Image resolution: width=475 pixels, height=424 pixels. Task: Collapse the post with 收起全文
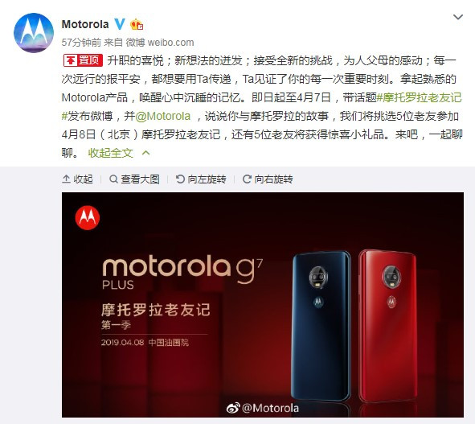(111, 153)
